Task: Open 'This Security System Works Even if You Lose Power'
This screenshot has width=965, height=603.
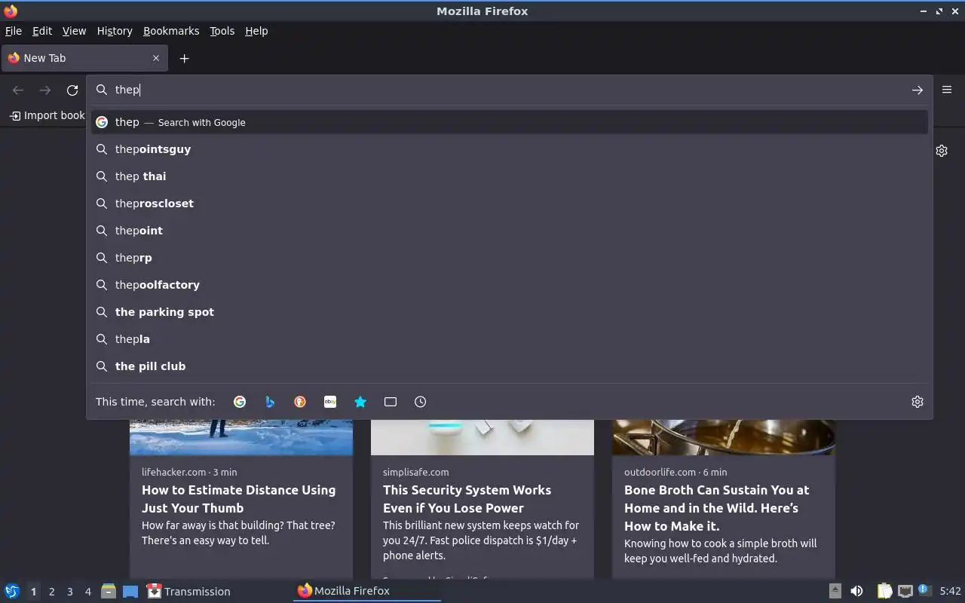Action: point(467,499)
